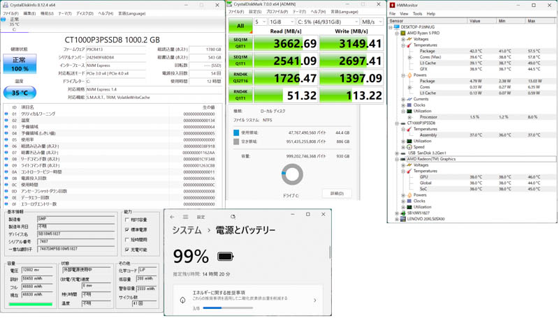Image resolution: width=559 pixels, height=320 pixels.
Task: Open the Tools menu in HWMonitor
Action: (x=417, y=13)
